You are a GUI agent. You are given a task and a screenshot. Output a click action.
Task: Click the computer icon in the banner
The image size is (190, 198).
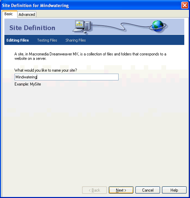coord(82,27)
